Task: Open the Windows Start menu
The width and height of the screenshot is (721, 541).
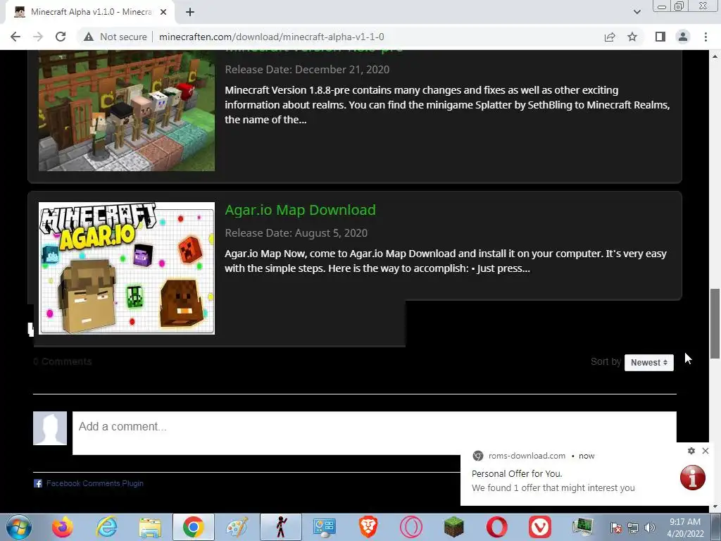Action: [18, 527]
